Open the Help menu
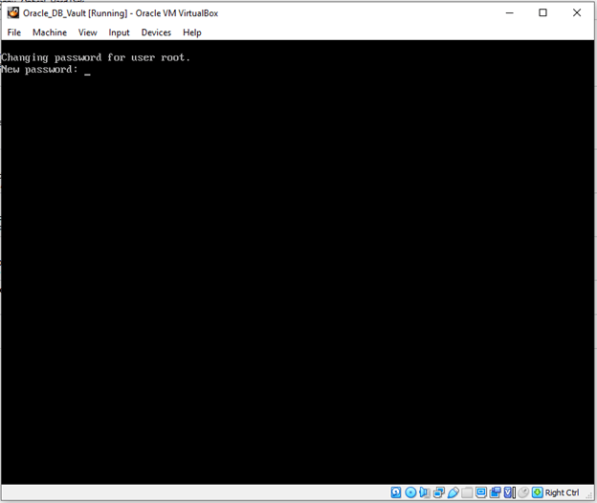597x503 pixels. 191,33
